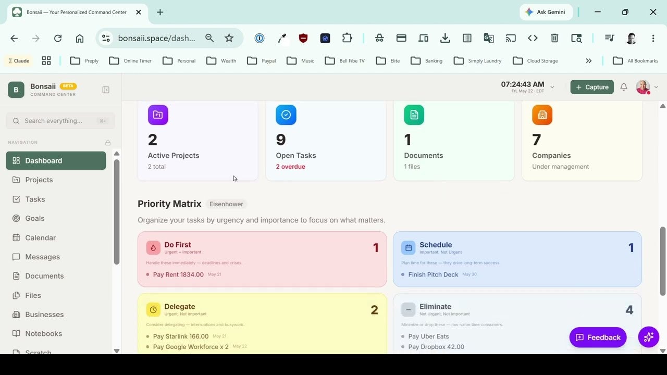Click the trash can extension icon

(x=554, y=38)
